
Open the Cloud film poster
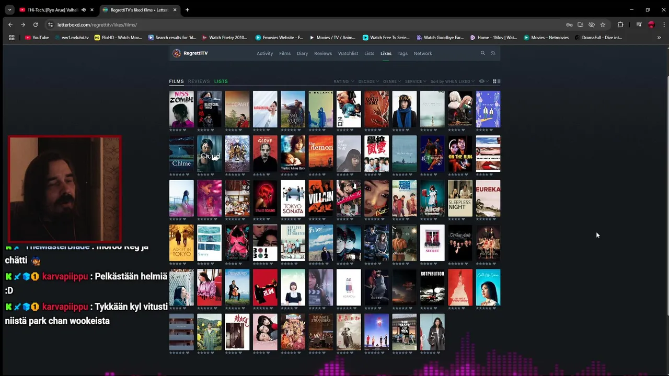click(x=209, y=154)
